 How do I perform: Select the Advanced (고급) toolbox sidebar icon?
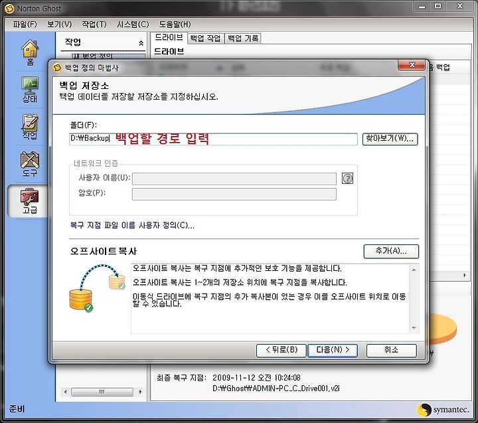point(30,201)
